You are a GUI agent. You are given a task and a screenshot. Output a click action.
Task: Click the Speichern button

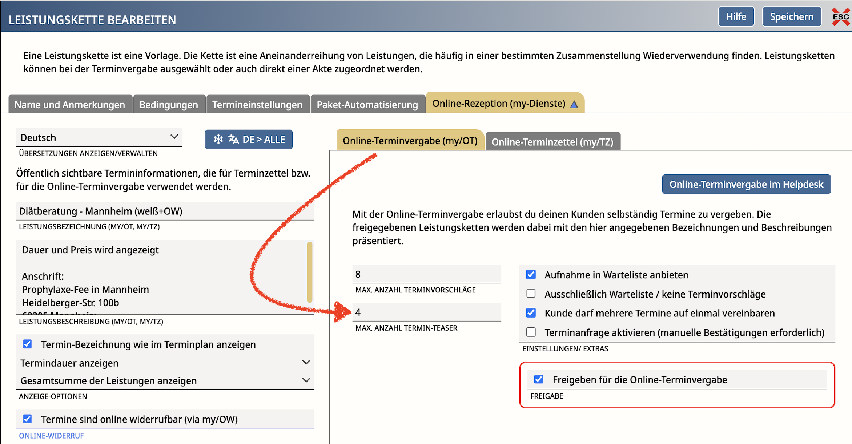(x=792, y=17)
